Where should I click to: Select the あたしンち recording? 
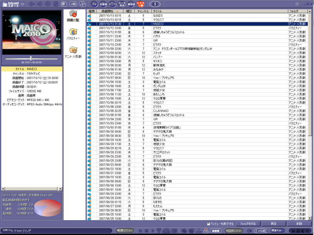[x=197, y=94]
